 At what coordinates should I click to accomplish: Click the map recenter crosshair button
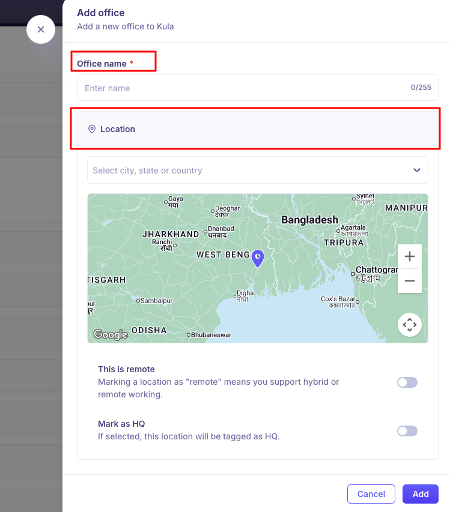410,325
